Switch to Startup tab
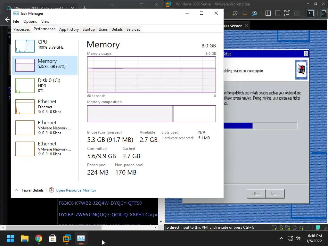Image resolution: width=328 pixels, height=246 pixels. pyautogui.click(x=88, y=29)
